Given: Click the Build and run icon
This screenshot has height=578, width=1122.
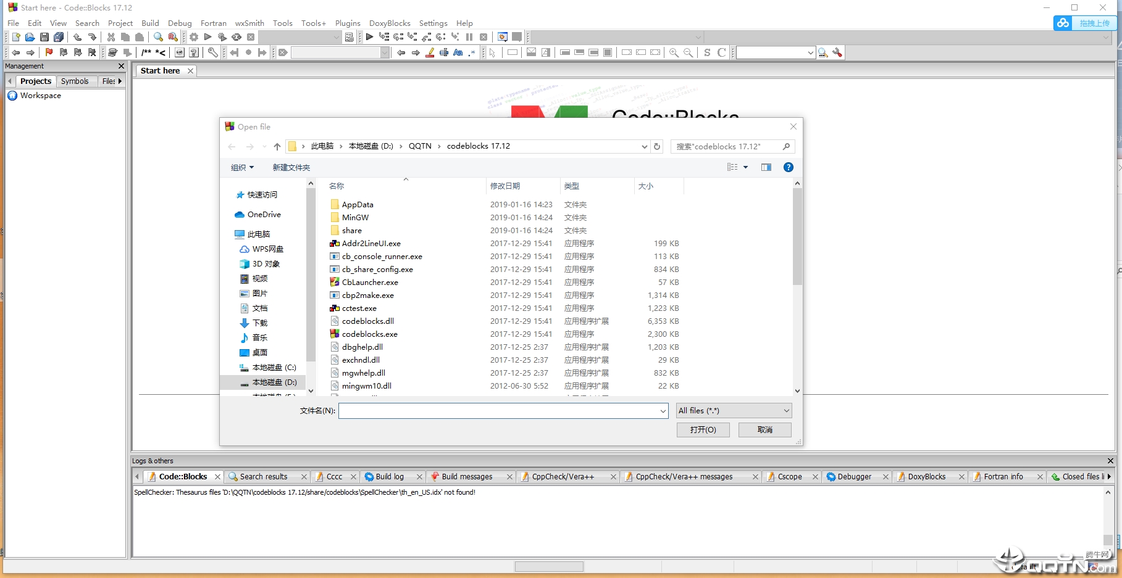Looking at the screenshot, I should pyautogui.click(x=222, y=37).
